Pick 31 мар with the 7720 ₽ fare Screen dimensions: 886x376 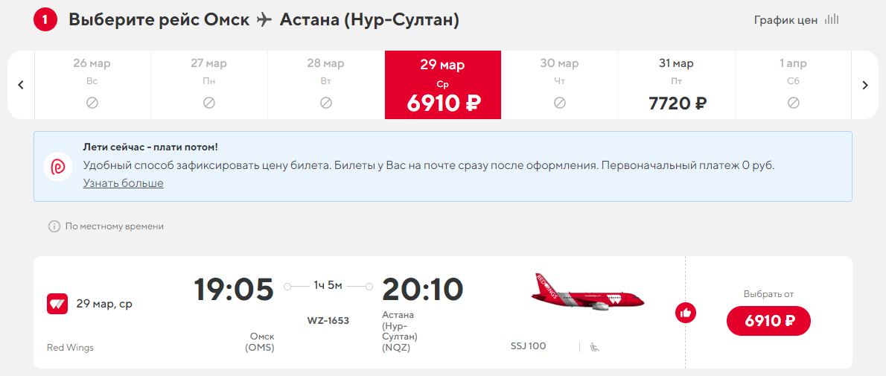pyautogui.click(x=677, y=85)
